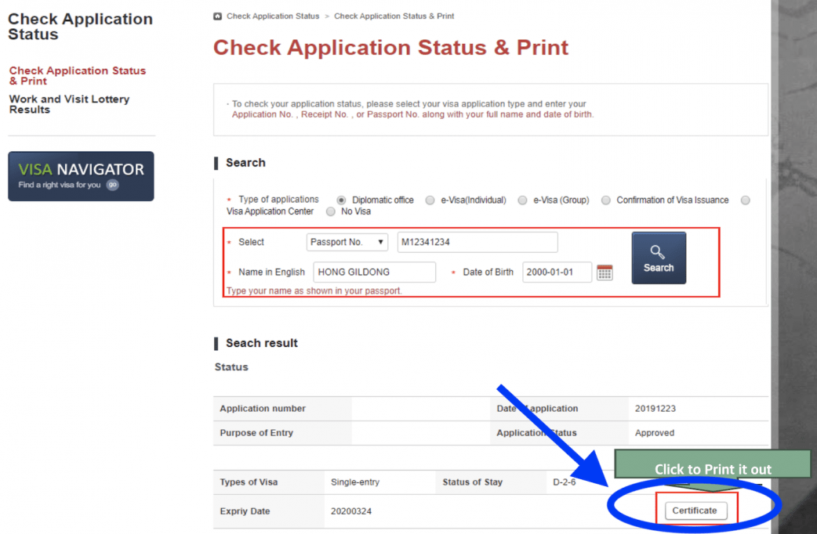Click the home icon in breadcrumb
817x534 pixels.
(x=218, y=16)
